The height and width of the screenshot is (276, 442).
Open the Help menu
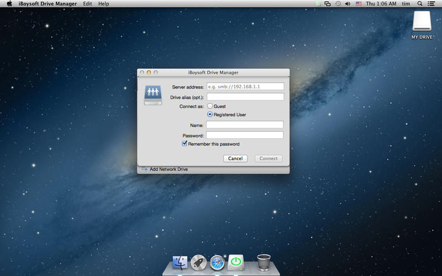coord(103,4)
